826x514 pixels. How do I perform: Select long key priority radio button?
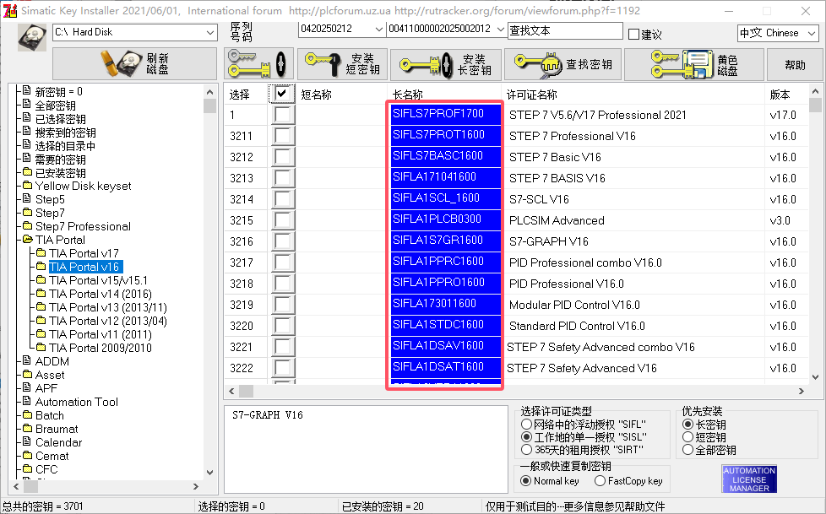[687, 424]
